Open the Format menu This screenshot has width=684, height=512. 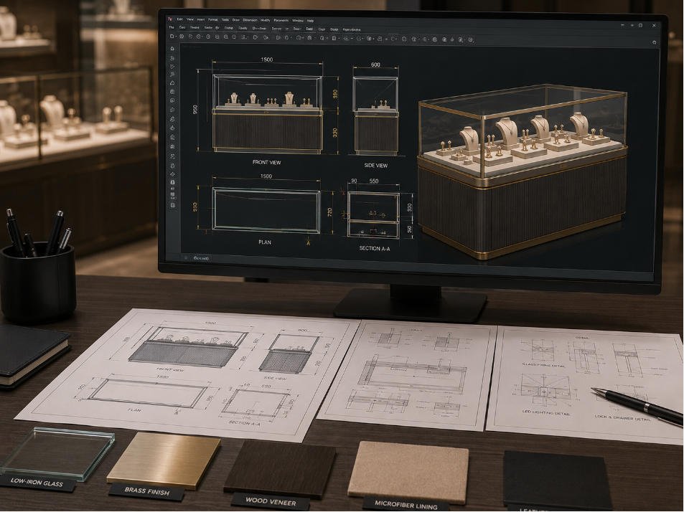click(x=213, y=20)
